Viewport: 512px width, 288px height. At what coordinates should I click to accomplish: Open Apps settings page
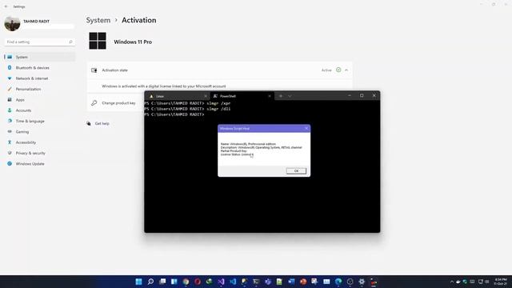point(20,100)
